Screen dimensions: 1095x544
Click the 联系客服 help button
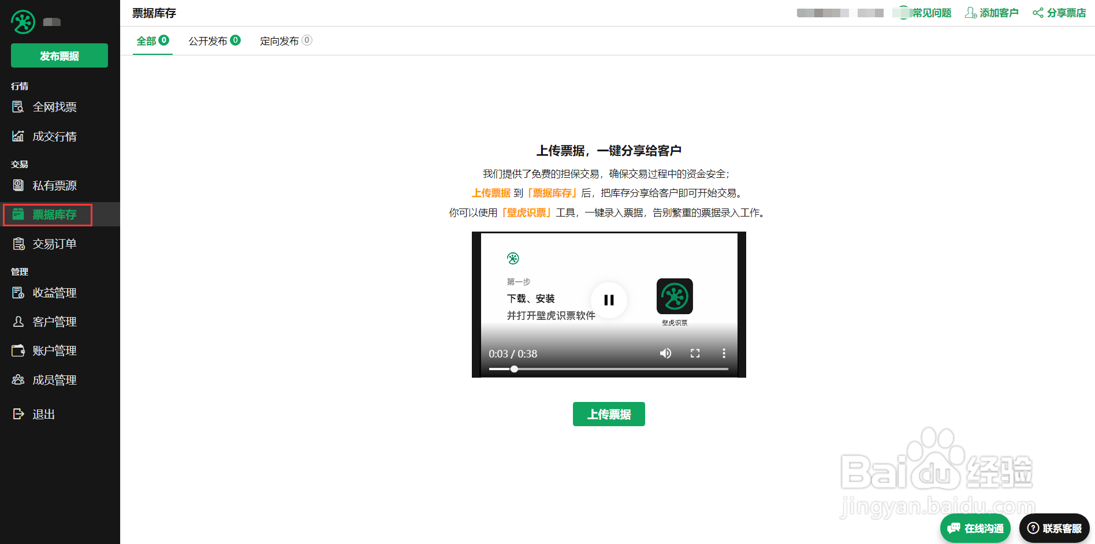click(x=1055, y=528)
